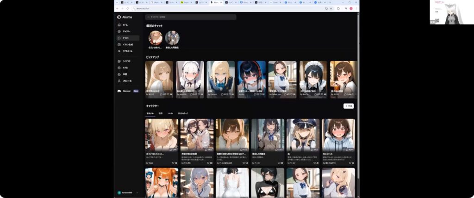Switch to the second character filter tab

[x=161, y=113]
